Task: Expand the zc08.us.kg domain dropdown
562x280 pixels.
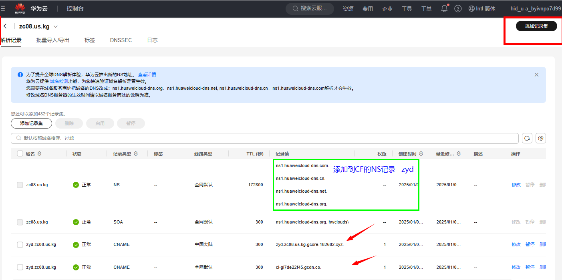Action: 56,26
